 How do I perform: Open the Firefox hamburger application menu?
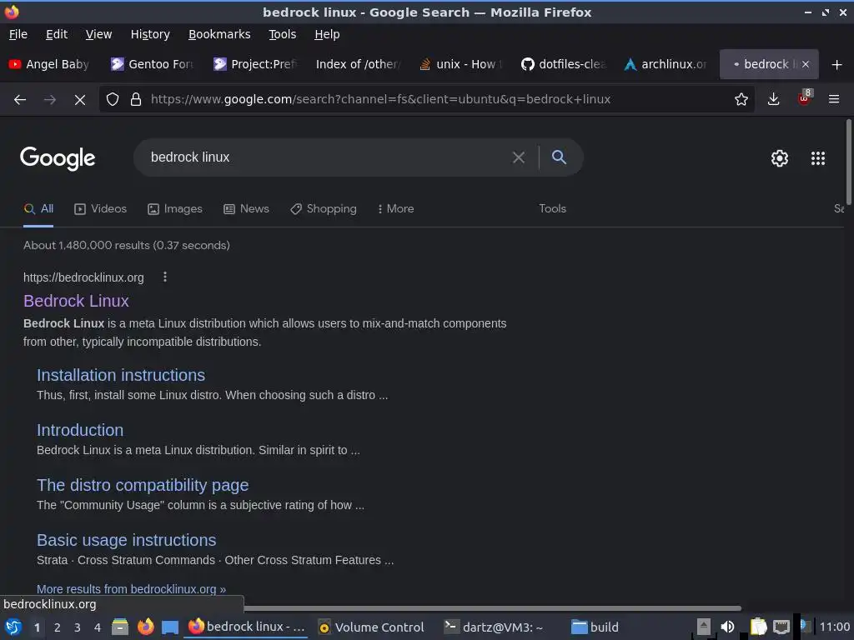coord(833,100)
